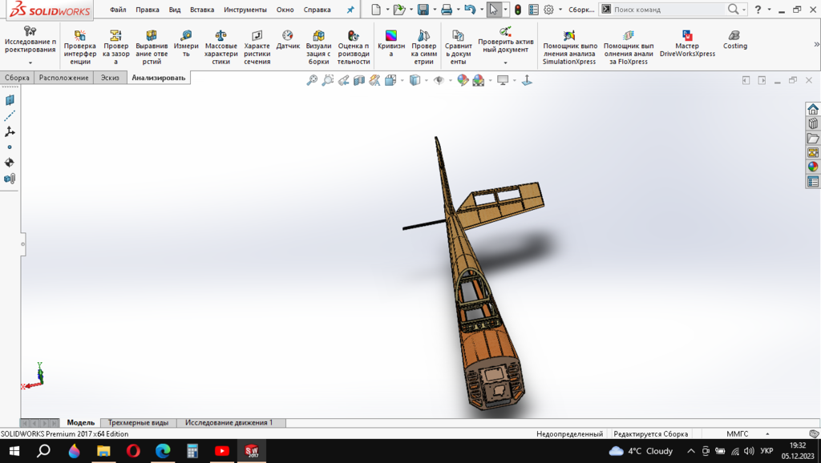Screen dimensions: 821x463
Task: Click the Zoom to Fit magnifier icon
Action: click(313, 80)
